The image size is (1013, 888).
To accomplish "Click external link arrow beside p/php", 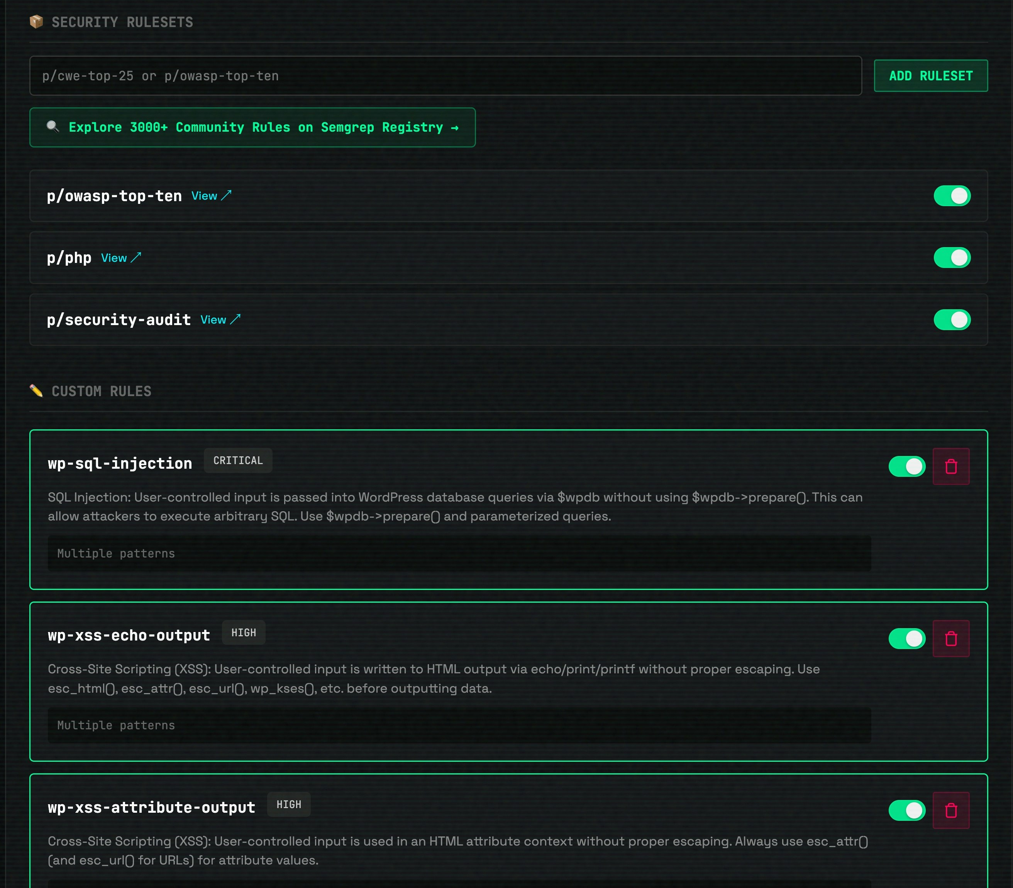I will 136,257.
